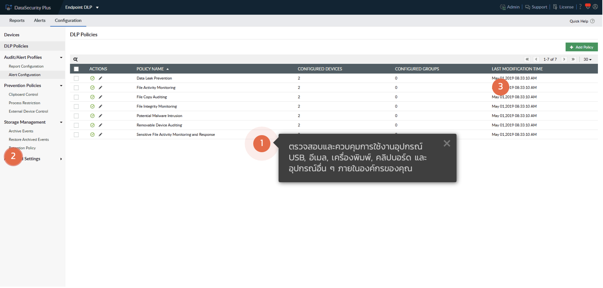Select the File Integrity Monitoring row checkbox
The height and width of the screenshot is (288, 603).
tap(76, 106)
